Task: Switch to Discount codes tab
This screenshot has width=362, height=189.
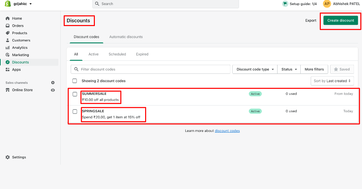Action: click(x=86, y=37)
